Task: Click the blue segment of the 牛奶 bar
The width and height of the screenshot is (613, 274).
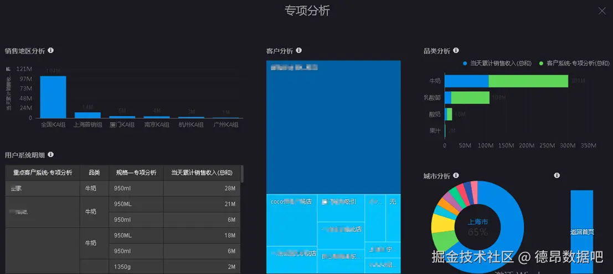Action: tap(466, 81)
